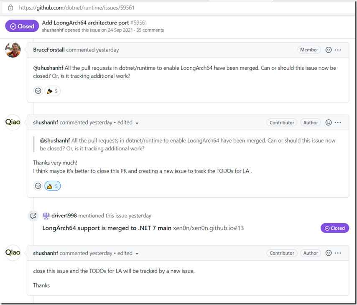The height and width of the screenshot is (305, 357).
Task: Open the three-dot menu on BruceForstall's comment
Action: [x=338, y=50]
